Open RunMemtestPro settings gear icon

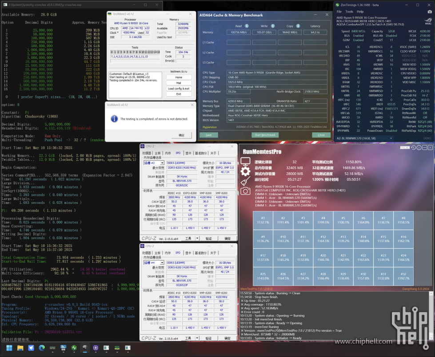pyautogui.click(x=245, y=171)
